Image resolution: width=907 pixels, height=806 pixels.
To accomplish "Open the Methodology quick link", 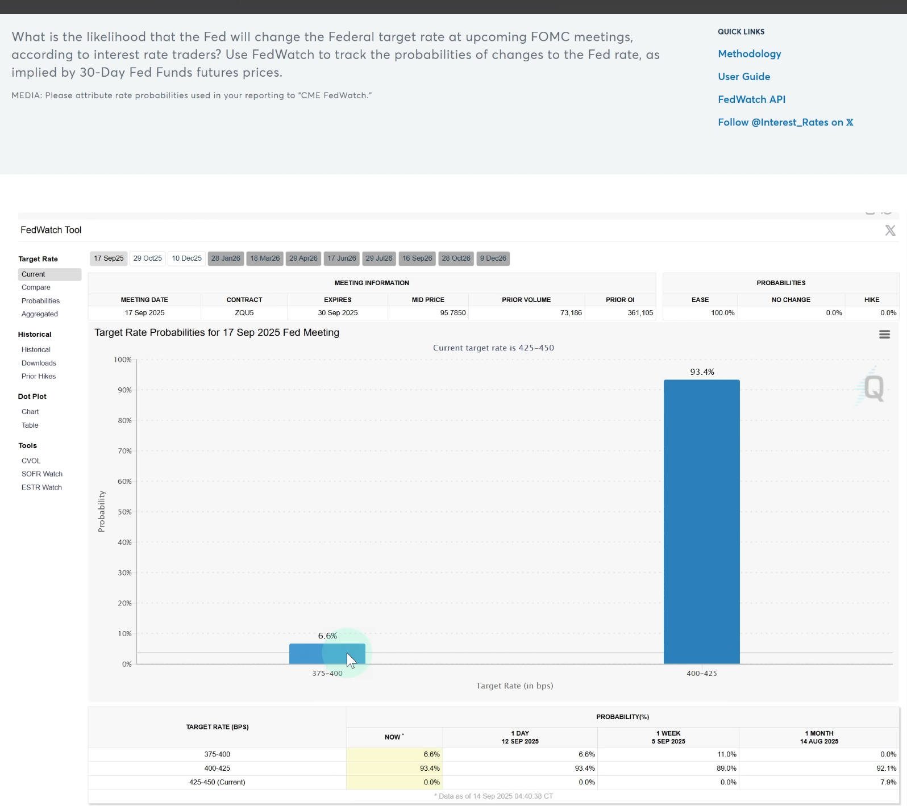I will 749,54.
